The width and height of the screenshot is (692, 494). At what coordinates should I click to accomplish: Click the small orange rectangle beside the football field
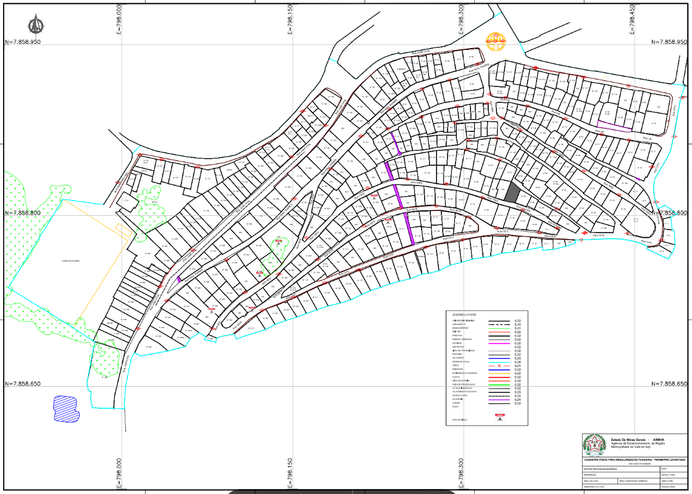[x=123, y=229]
